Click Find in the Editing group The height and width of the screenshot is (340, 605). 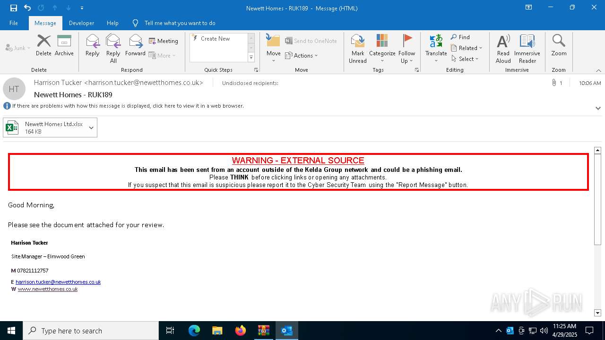coord(460,37)
